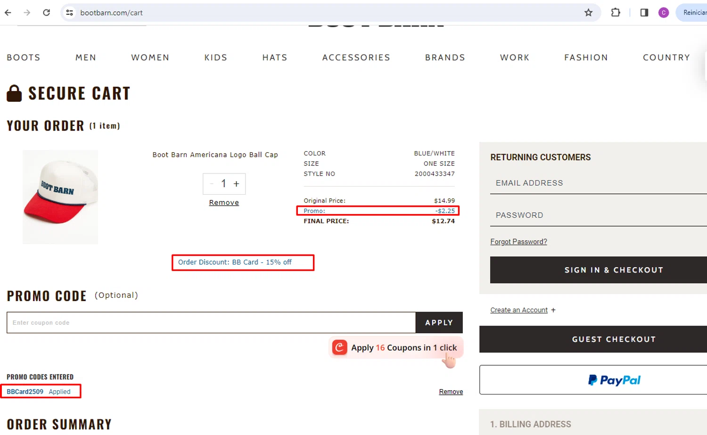
Task: Click the Enter coupon code field
Action: (x=211, y=323)
